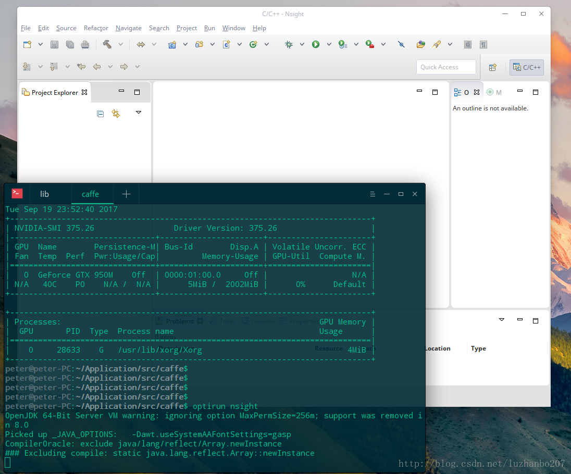571x474 pixels.
Task: Open the Project menu
Action: pyautogui.click(x=187, y=28)
